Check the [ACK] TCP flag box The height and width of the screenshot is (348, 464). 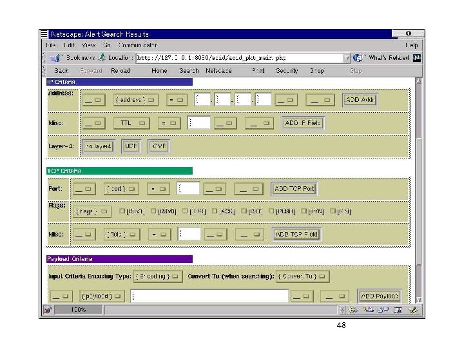pyautogui.click(x=215, y=211)
